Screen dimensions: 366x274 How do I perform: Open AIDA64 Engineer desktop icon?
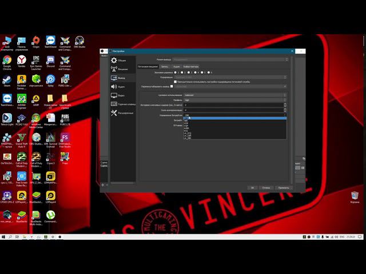tap(22, 102)
